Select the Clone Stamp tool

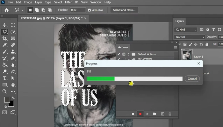pyautogui.click(x=13, y=51)
